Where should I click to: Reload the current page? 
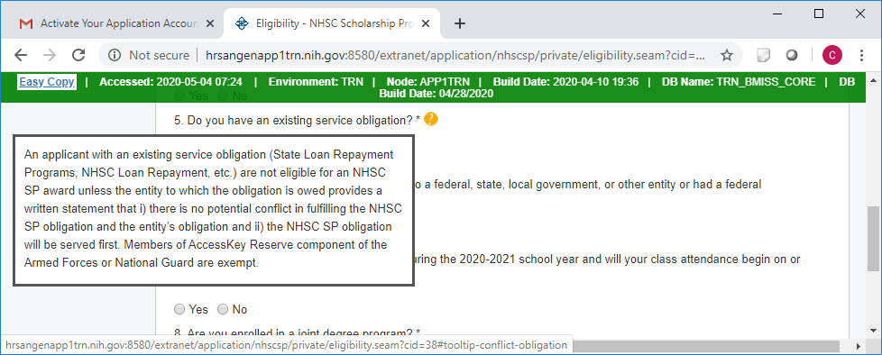click(78, 55)
